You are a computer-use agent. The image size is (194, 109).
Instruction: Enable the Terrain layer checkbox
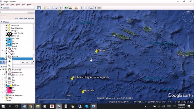(x=5, y=100)
